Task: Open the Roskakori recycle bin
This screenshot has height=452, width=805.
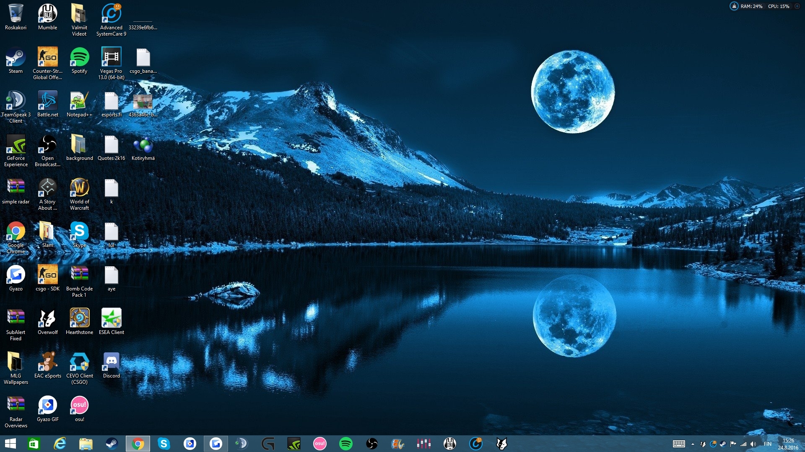Action: (x=16, y=14)
